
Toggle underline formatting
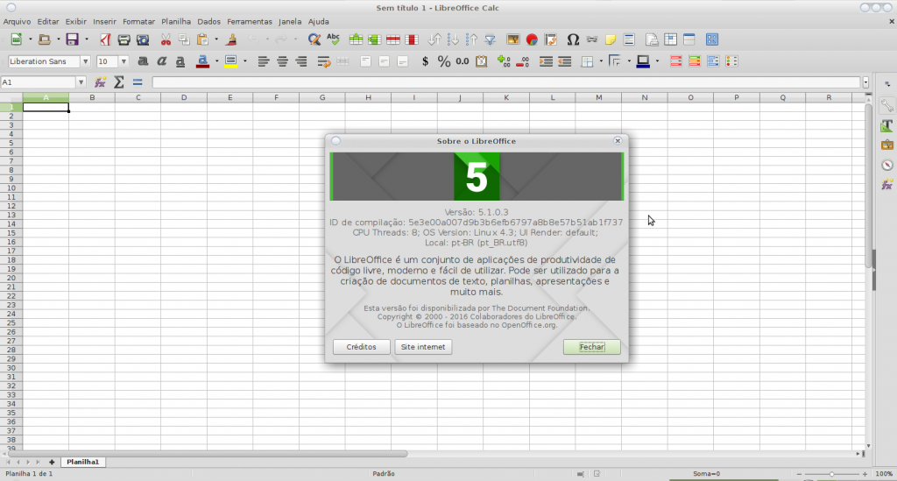tap(180, 61)
